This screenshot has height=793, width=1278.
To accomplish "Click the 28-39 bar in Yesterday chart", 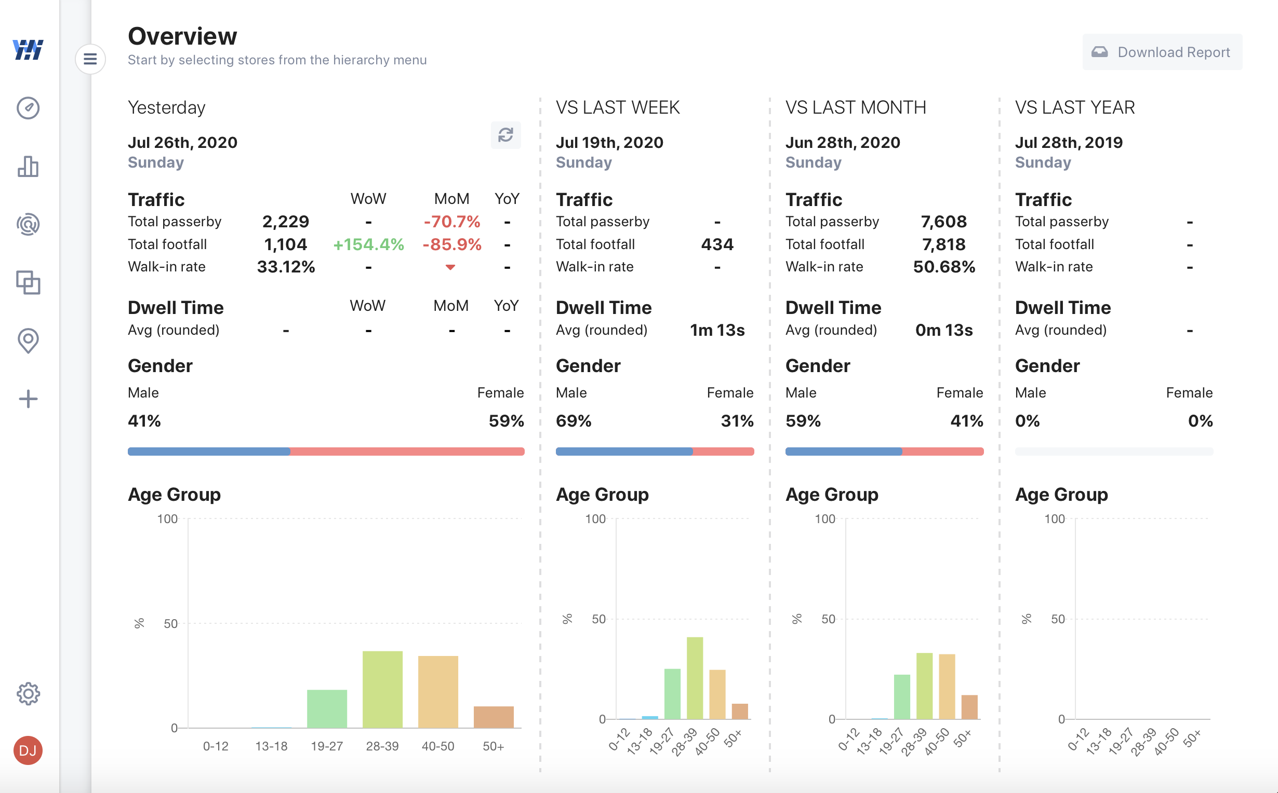I will coord(382,689).
